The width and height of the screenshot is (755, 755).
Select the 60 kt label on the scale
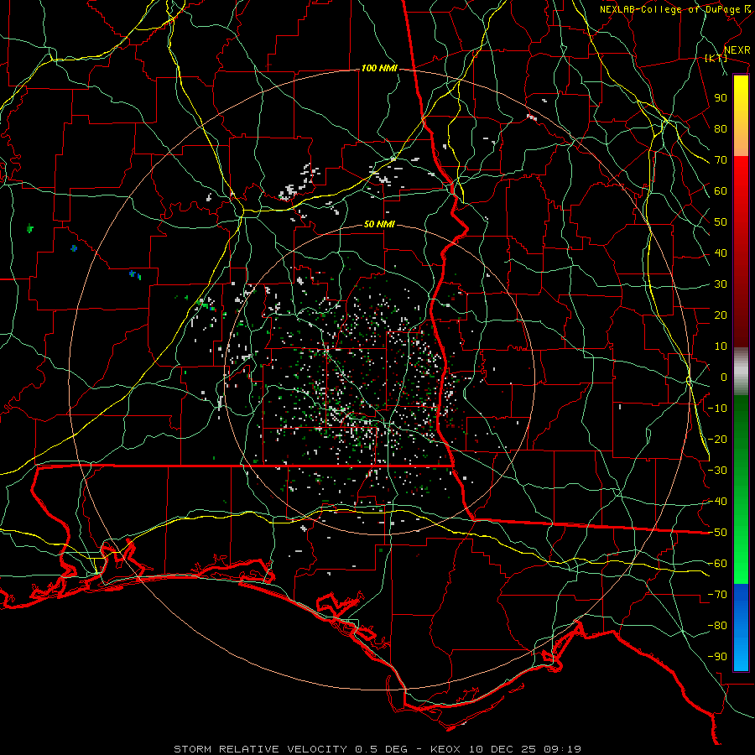pyautogui.click(x=721, y=190)
